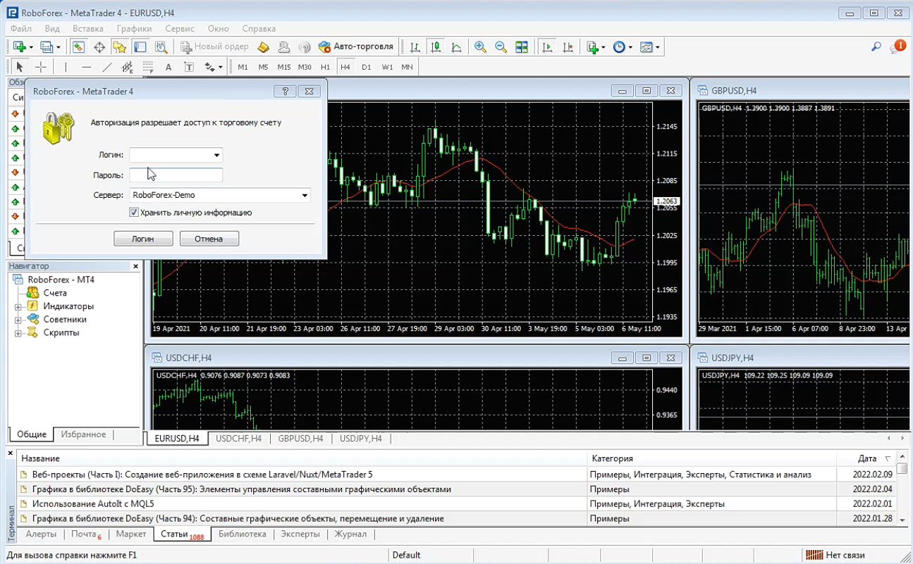Click the Пароль input field
Viewport: 913px width, 564px height.
176,175
